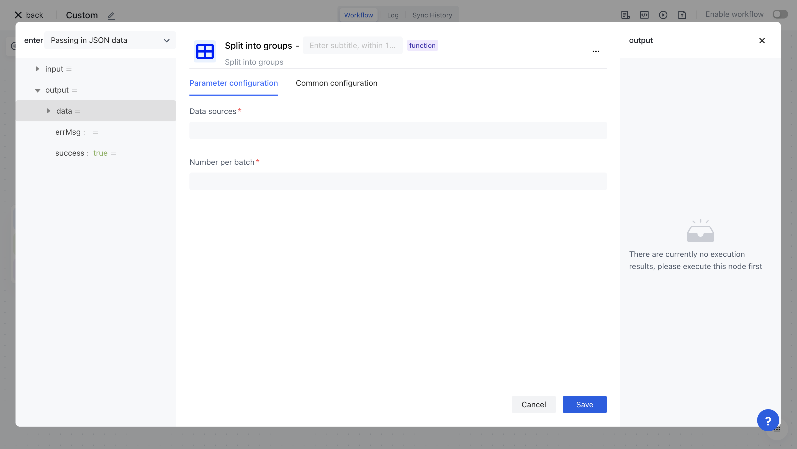Open the Passing in JSON data dropdown
Image resolution: width=797 pixels, height=449 pixels.
click(x=110, y=40)
